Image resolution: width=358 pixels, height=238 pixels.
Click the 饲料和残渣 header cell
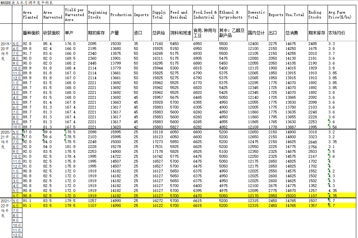[x=181, y=33]
